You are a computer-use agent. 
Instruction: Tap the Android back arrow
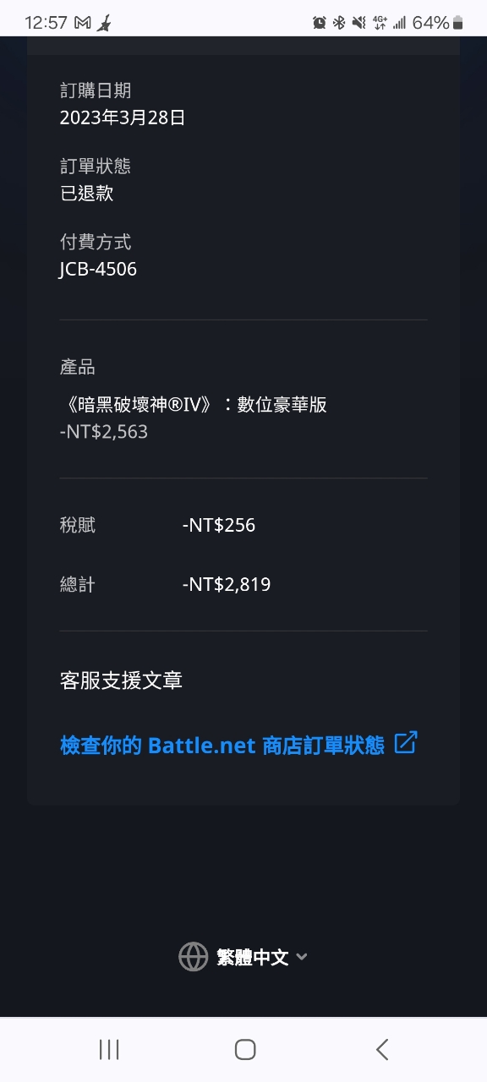coord(382,1049)
